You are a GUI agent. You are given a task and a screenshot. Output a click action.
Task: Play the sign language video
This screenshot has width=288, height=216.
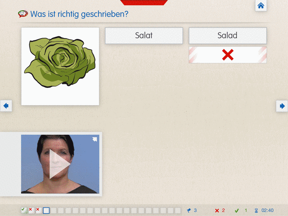tap(60, 164)
